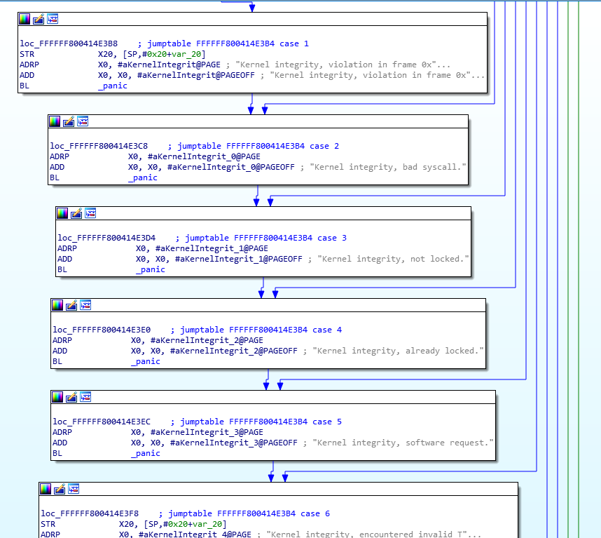Select the _panic target in case 5 block

pos(146,453)
